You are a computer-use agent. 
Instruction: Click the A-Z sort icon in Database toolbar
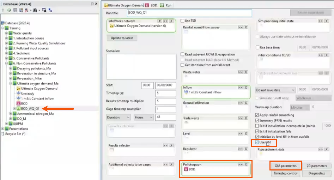26,10
